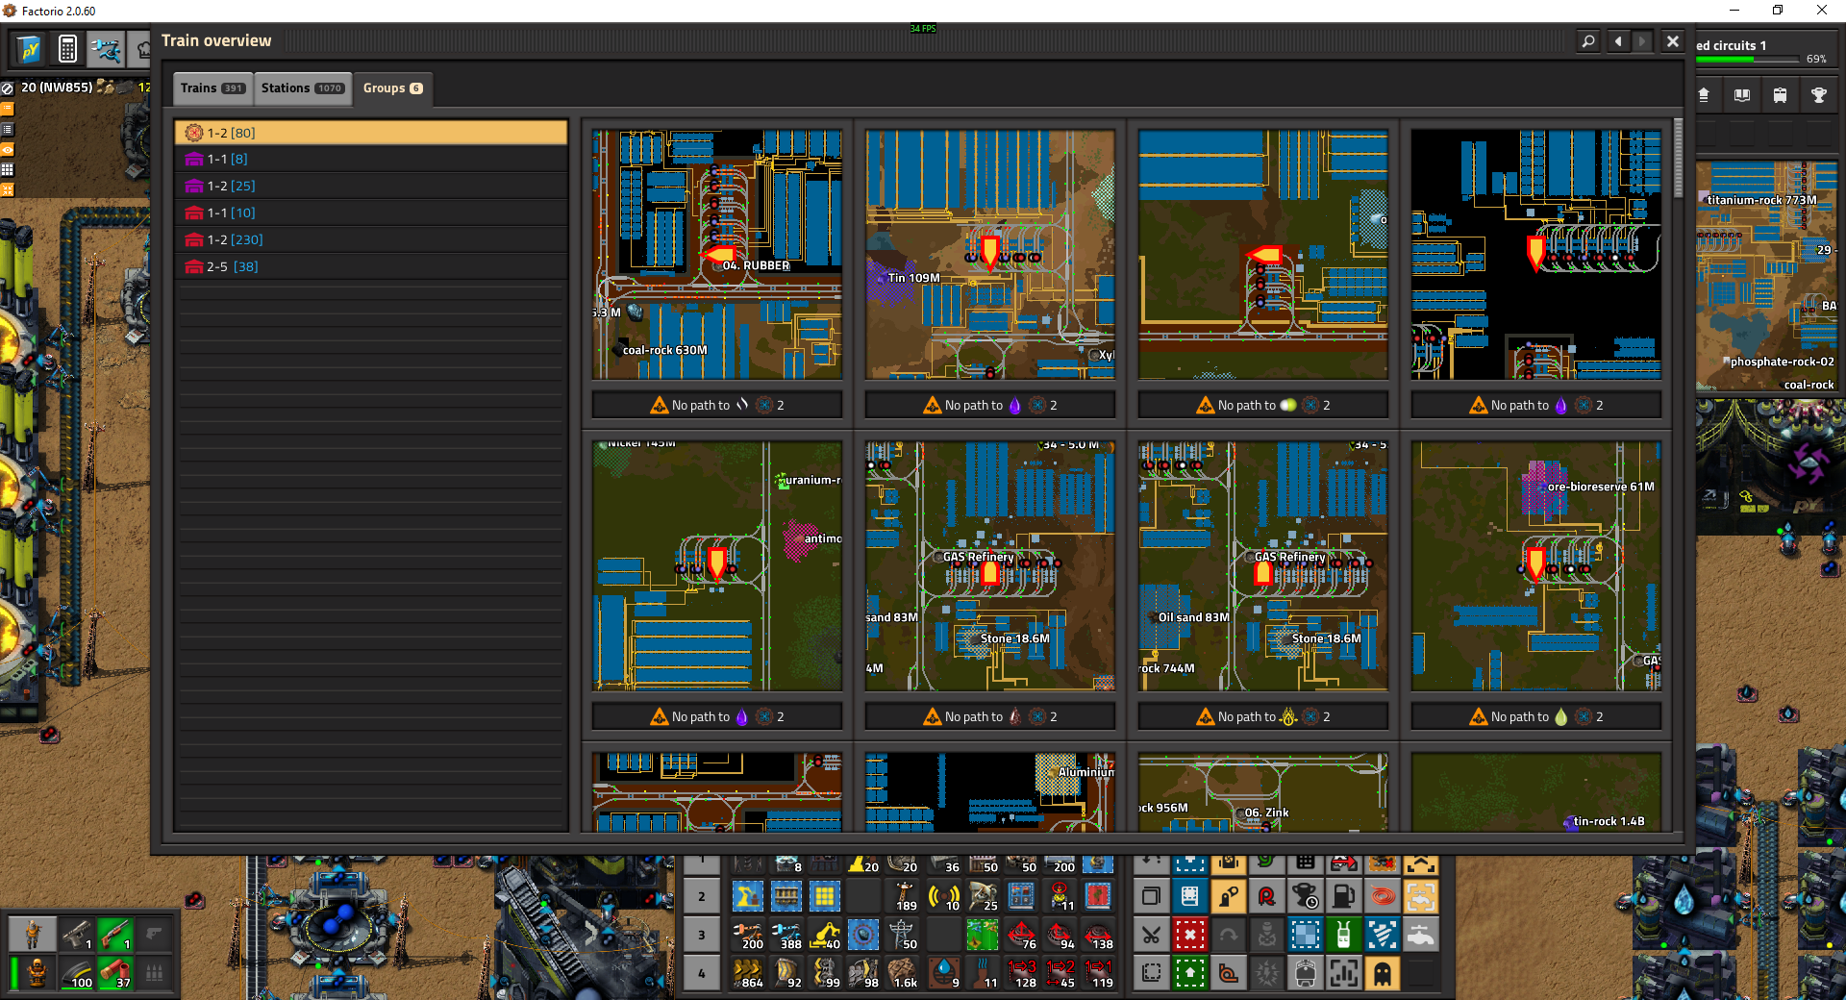Click the up-arrow icon under research bar
The width and height of the screenshot is (1846, 1000).
coord(1705,95)
